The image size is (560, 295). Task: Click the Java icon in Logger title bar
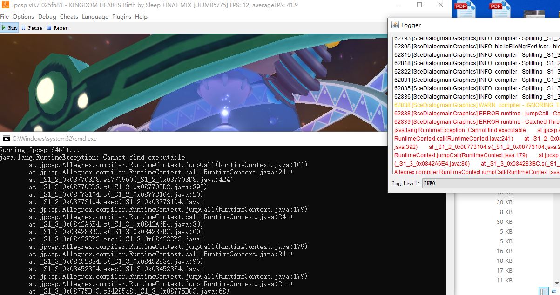(395, 25)
